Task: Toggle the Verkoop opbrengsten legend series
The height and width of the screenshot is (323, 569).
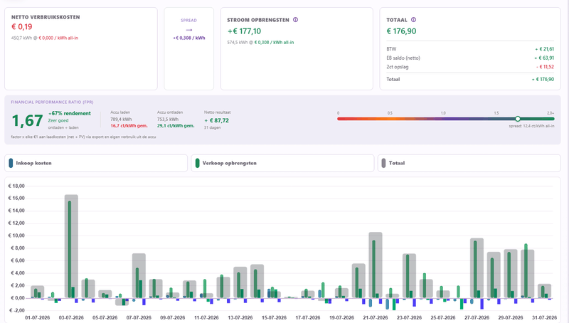Action: point(282,163)
